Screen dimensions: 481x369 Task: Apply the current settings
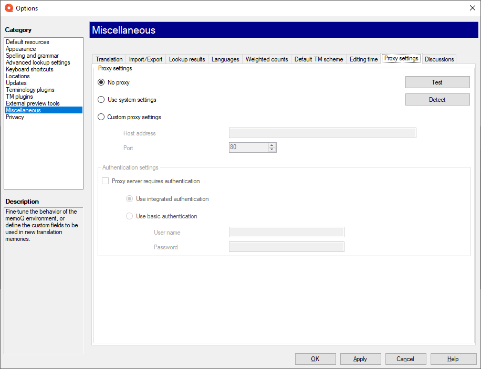(x=360, y=359)
